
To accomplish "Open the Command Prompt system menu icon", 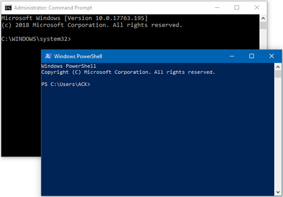I will [5, 8].
